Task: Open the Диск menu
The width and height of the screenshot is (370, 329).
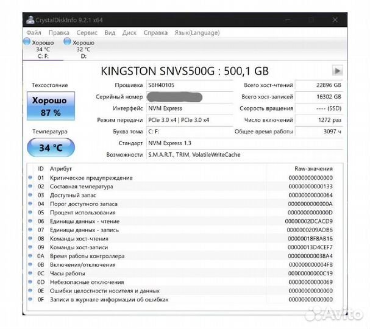Action: pyautogui.click(x=129, y=32)
